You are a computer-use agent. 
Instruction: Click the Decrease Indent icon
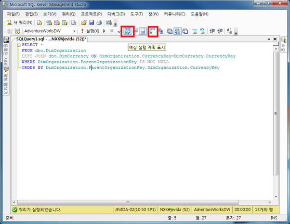coord(212,31)
